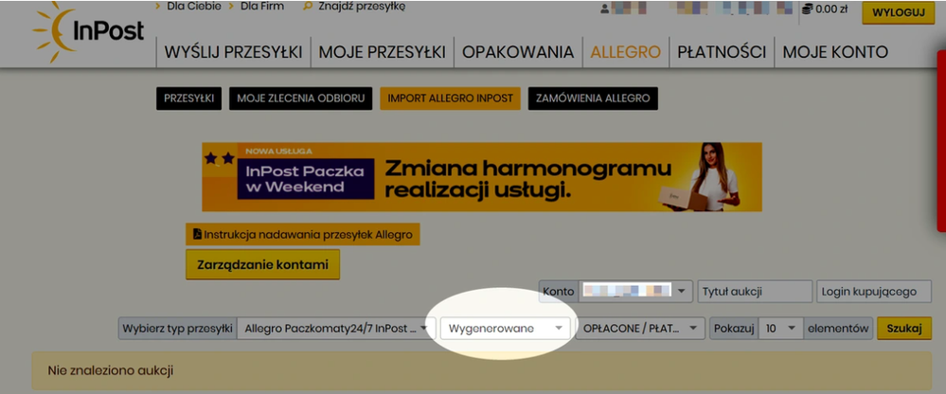Click the InPost Paczka w Weekend banner

coord(481,177)
